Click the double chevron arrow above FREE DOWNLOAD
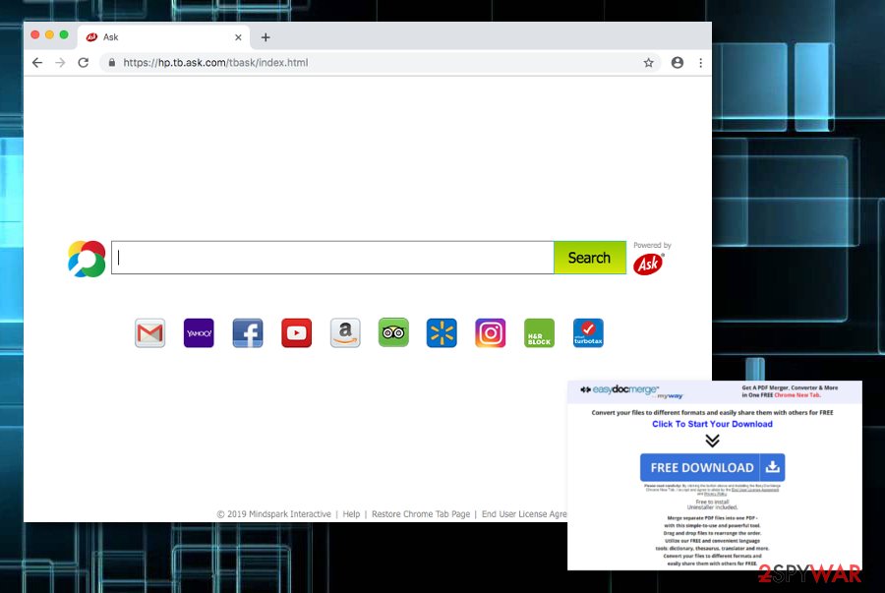Image resolution: width=885 pixels, height=593 pixels. pyautogui.click(x=712, y=441)
